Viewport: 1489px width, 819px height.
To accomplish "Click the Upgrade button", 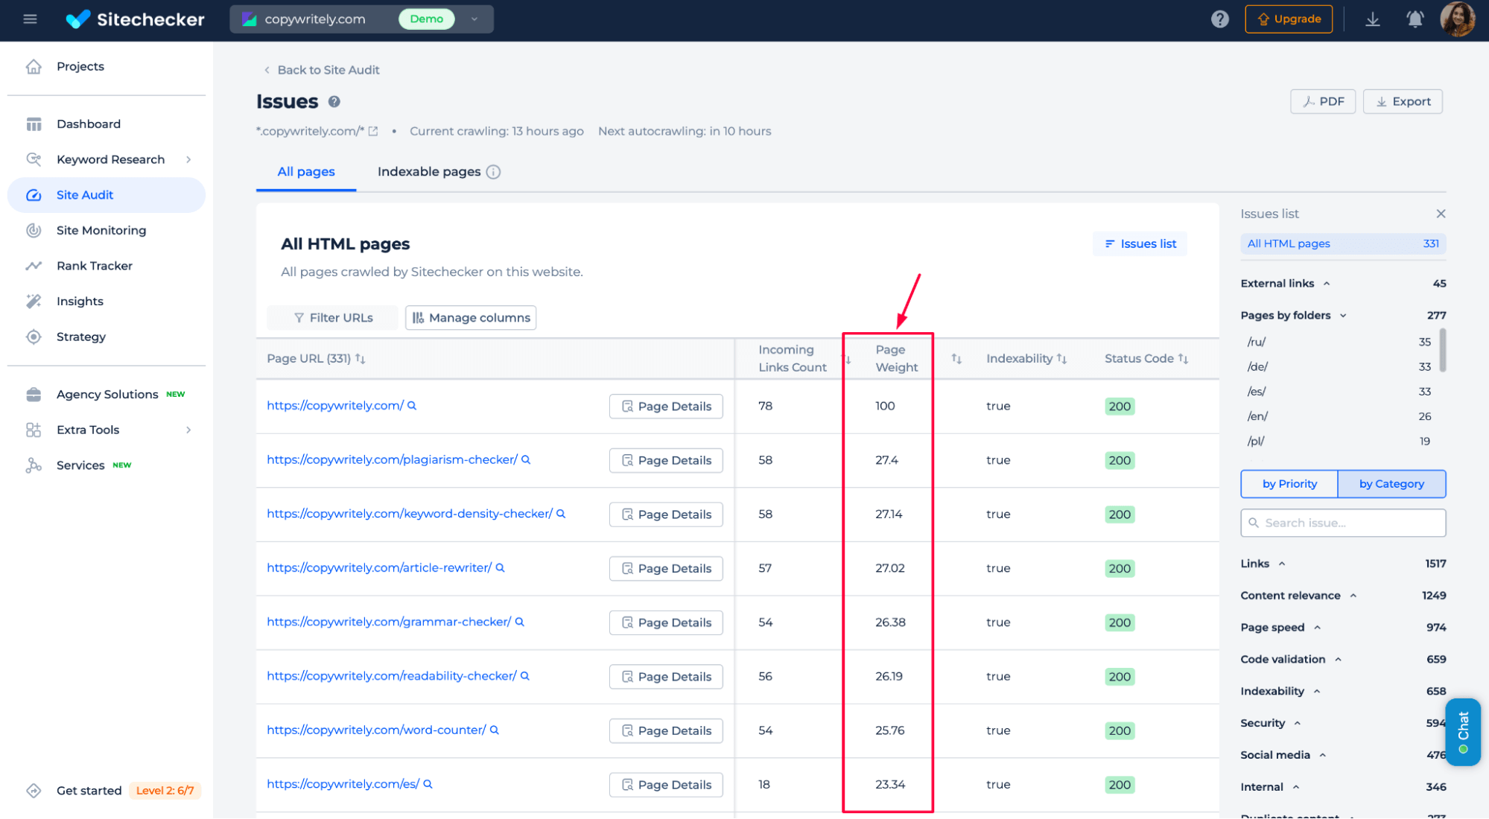I will 1288,19.
